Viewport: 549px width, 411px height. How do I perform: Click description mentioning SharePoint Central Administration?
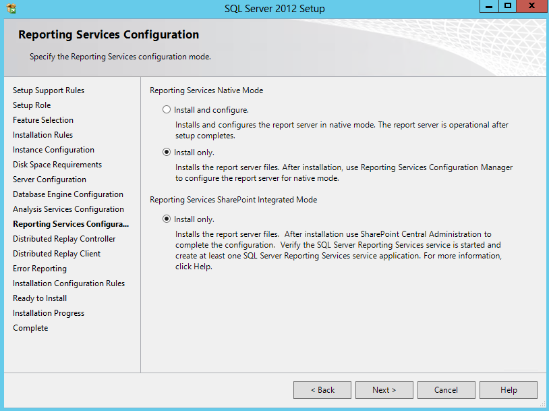[x=339, y=250]
